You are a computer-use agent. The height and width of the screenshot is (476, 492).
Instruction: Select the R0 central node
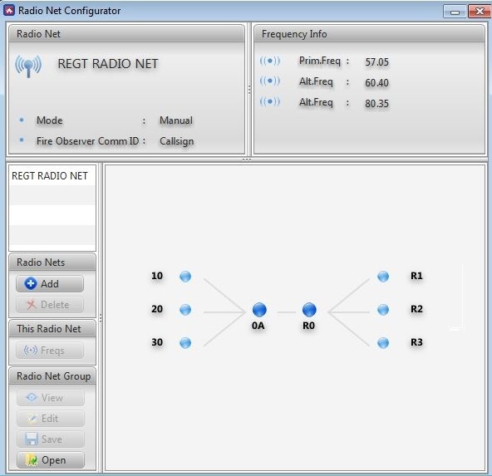tap(309, 310)
